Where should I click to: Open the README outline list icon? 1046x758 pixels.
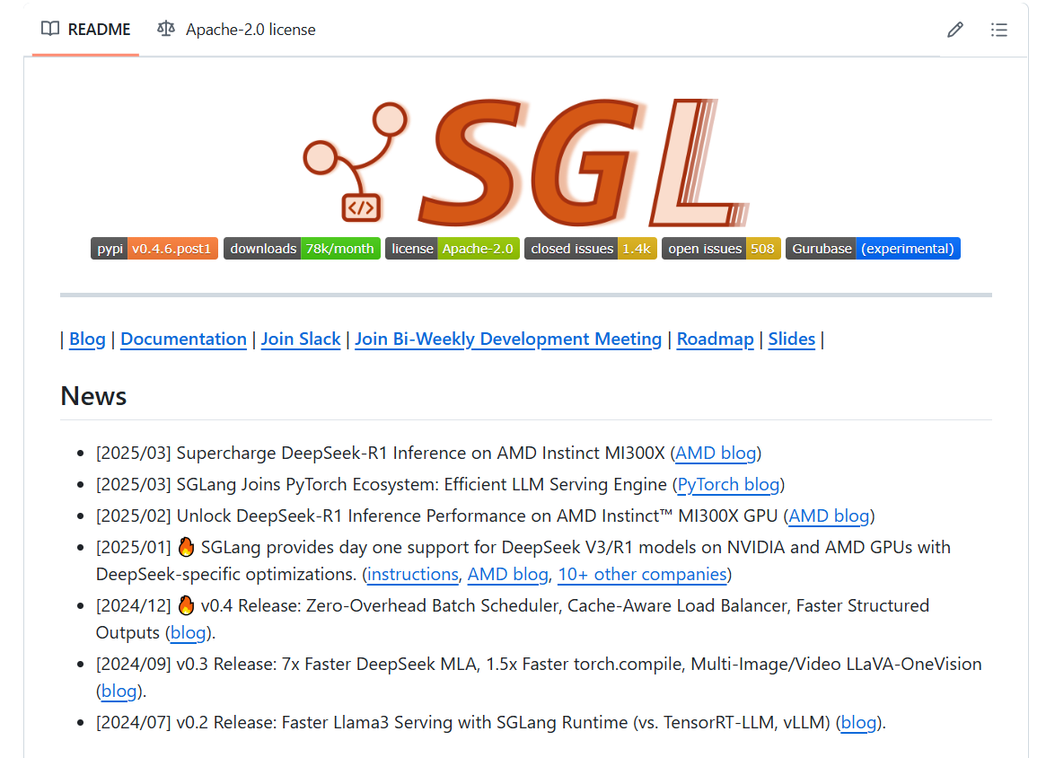click(x=998, y=30)
